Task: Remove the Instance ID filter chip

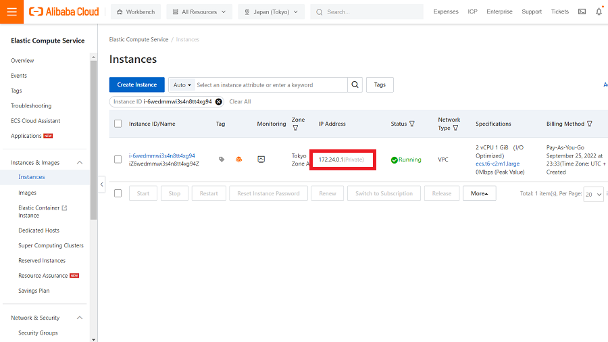Action: [x=218, y=101]
